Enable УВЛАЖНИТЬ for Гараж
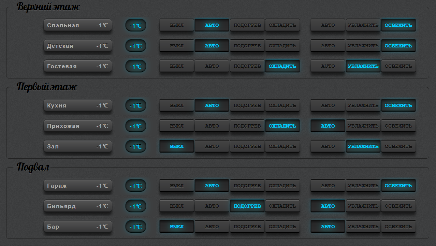 pos(363,186)
